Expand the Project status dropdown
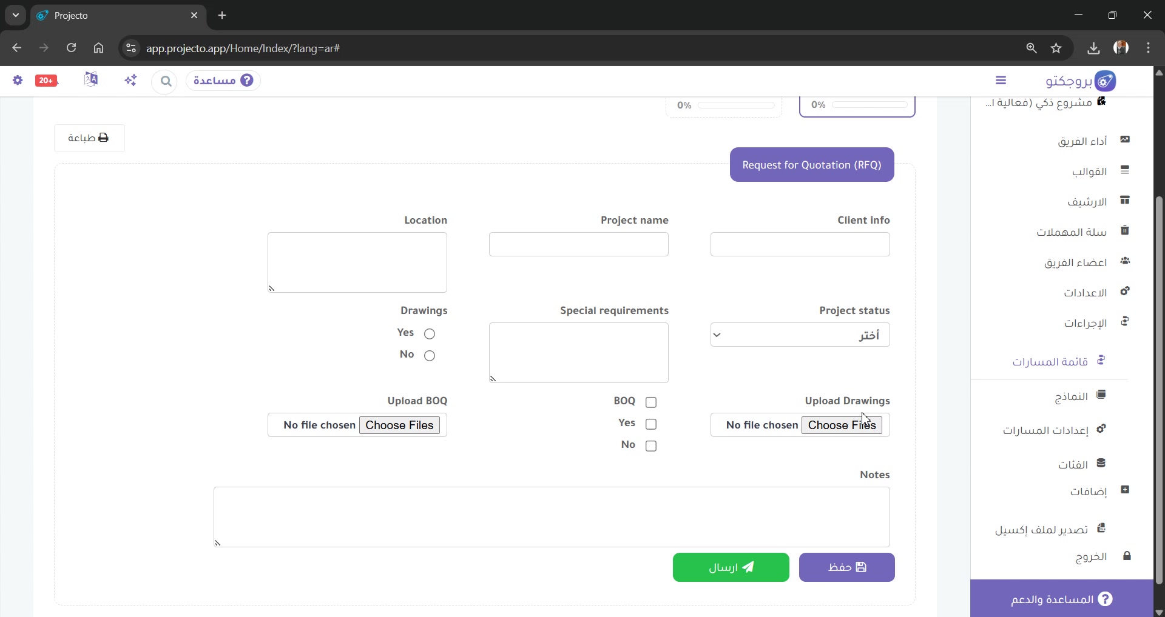 (x=800, y=335)
